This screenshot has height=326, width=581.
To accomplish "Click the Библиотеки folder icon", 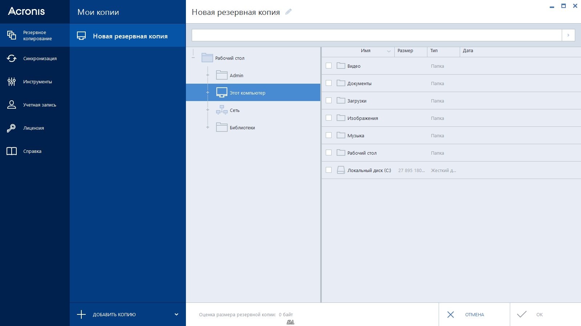I will [222, 127].
